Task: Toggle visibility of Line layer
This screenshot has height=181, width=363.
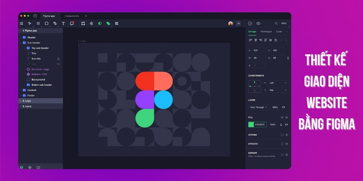Action: click(x=58, y=64)
